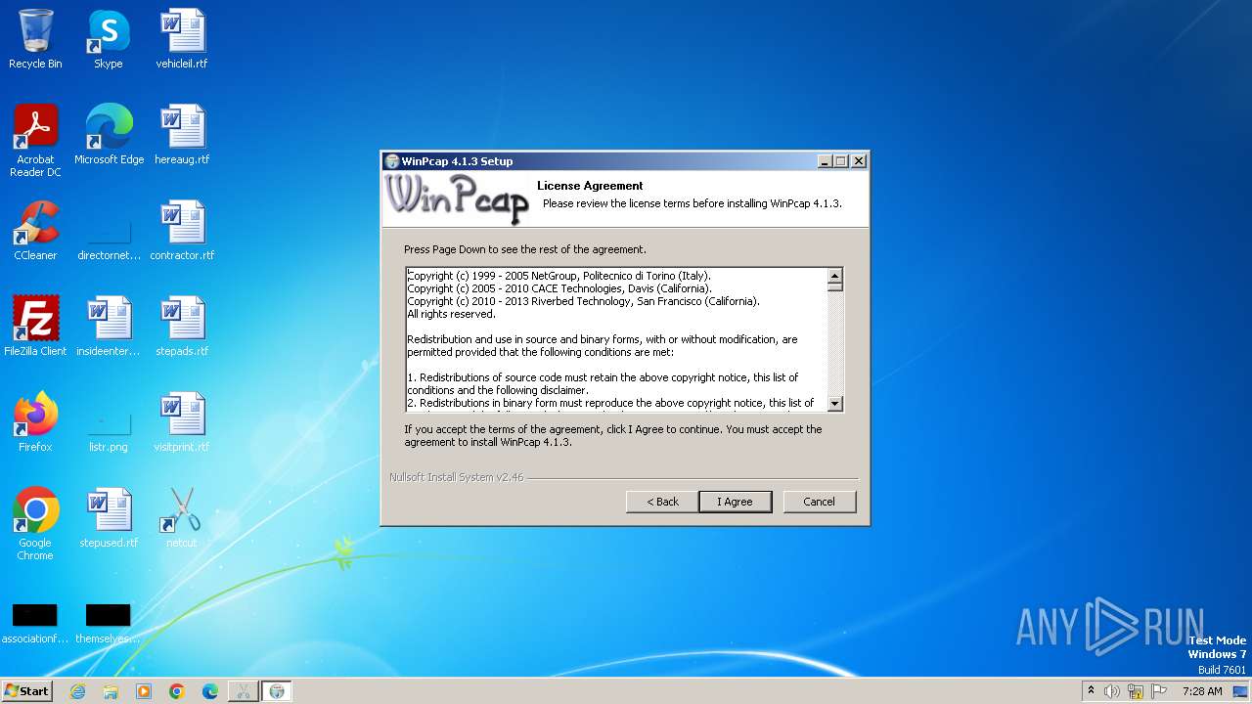Launch Google Chrome desktop shortcut
Screen dimensions: 1252x704
pyautogui.click(x=35, y=524)
